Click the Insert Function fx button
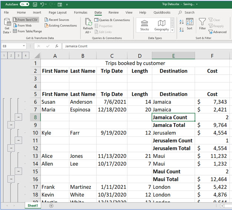Screen dimensions: 232x210 coord(57,46)
